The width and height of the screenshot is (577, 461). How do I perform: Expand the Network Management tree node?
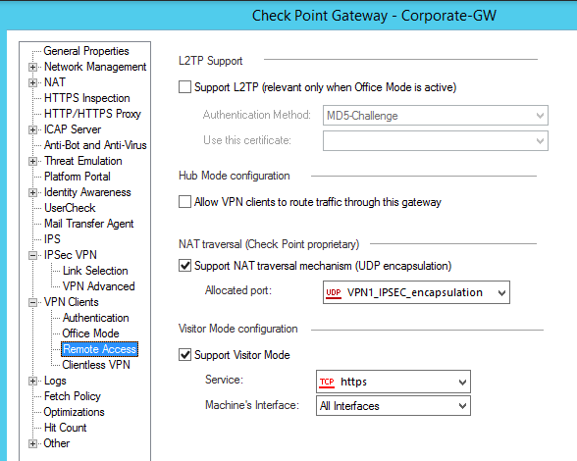pos(32,67)
